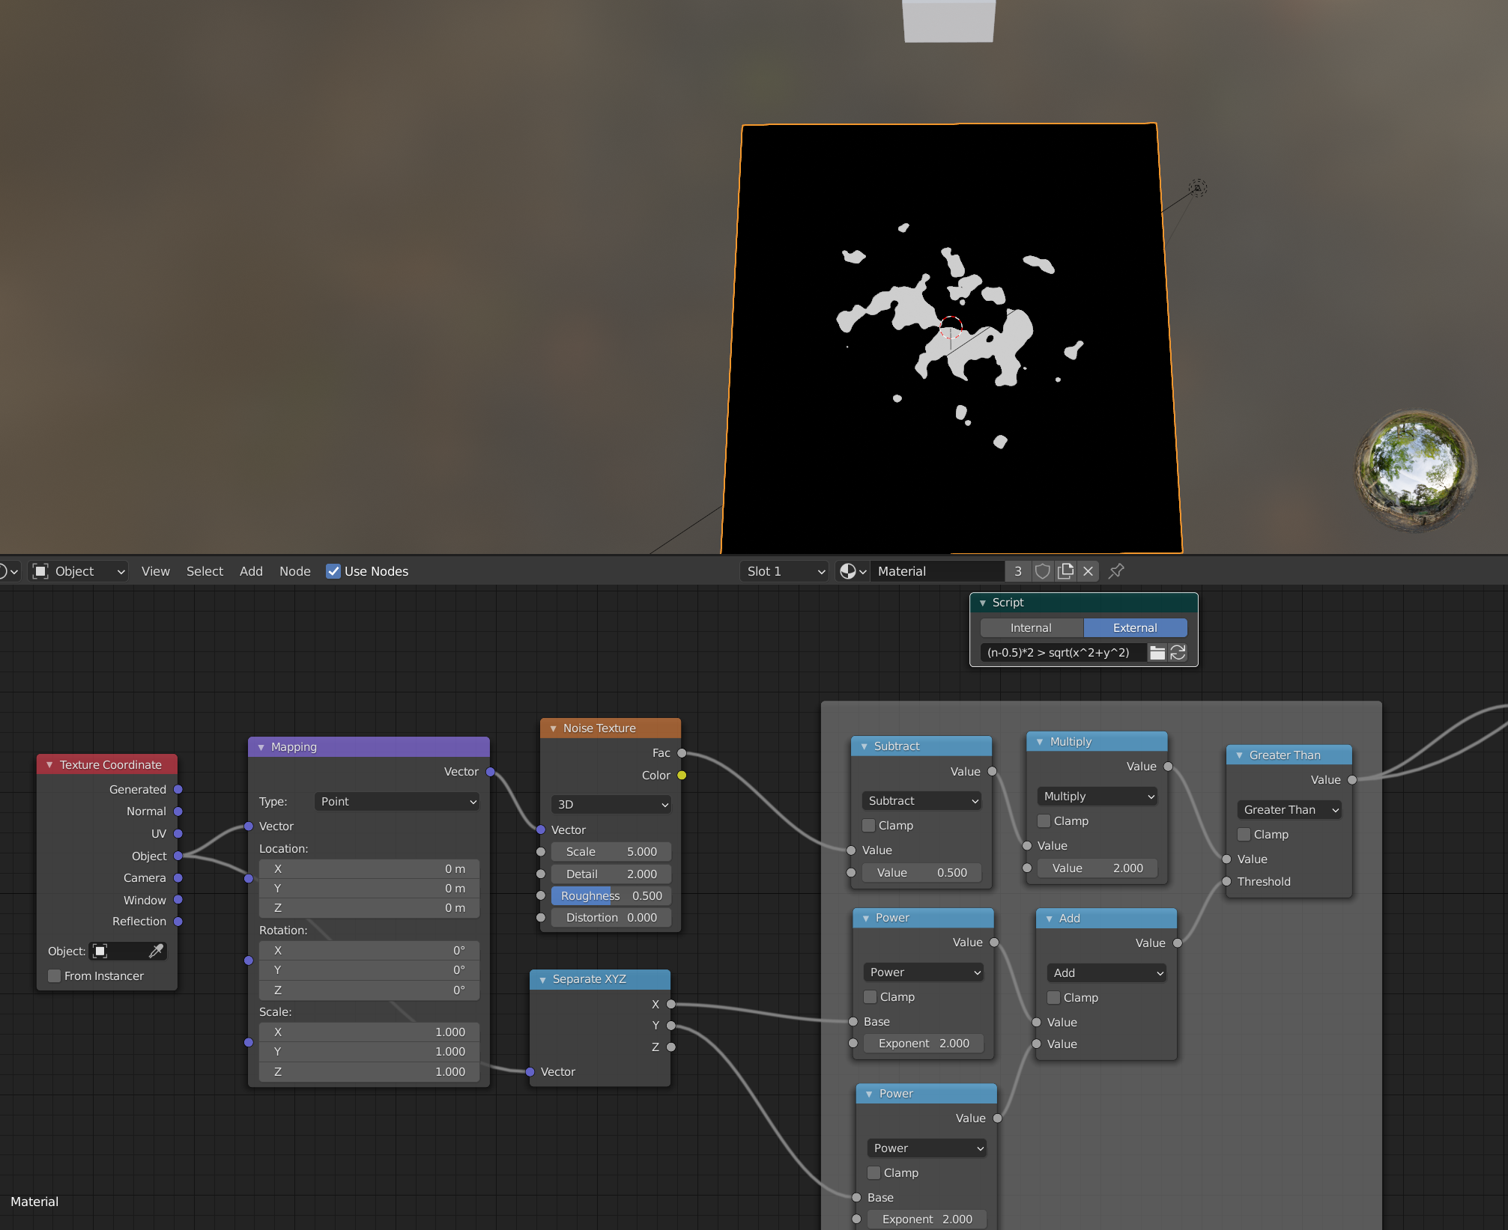Image resolution: width=1508 pixels, height=1230 pixels.
Task: Open the Add menu
Action: 251,571
